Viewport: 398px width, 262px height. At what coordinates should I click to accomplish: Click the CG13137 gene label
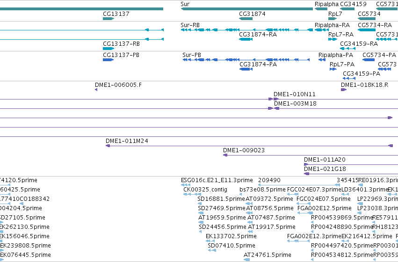click(x=116, y=14)
